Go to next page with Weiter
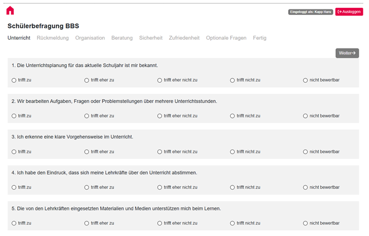Screen dimensions: 369x236 pos(347,53)
